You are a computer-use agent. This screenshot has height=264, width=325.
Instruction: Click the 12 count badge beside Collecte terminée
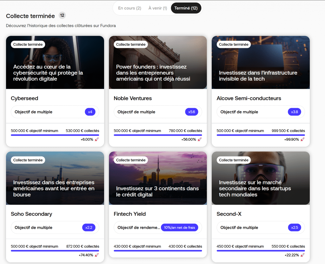tap(62, 16)
